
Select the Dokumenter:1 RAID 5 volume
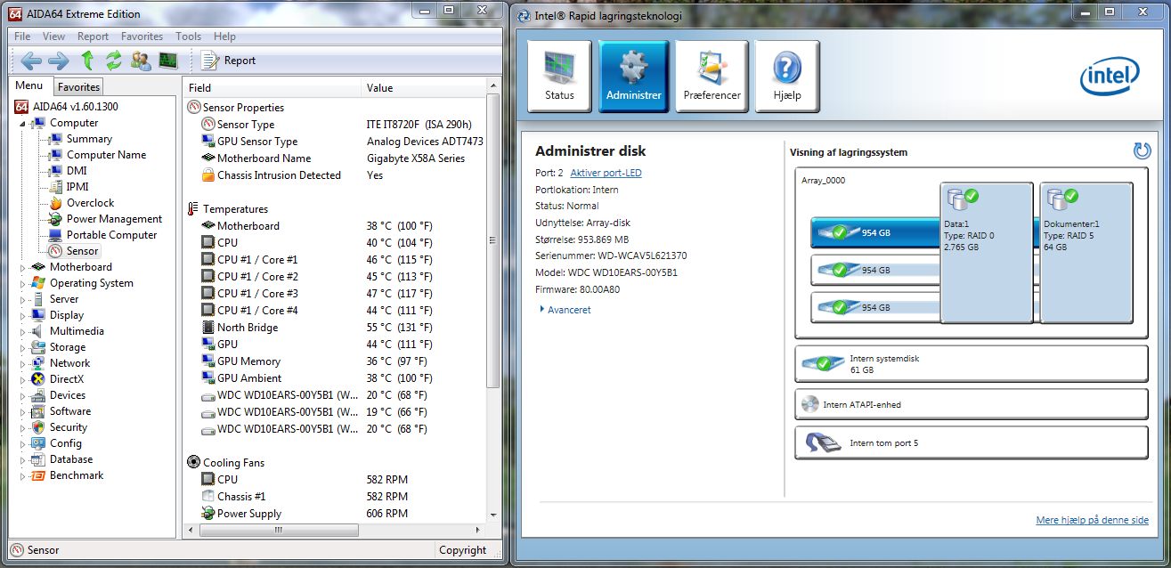pyautogui.click(x=1086, y=253)
